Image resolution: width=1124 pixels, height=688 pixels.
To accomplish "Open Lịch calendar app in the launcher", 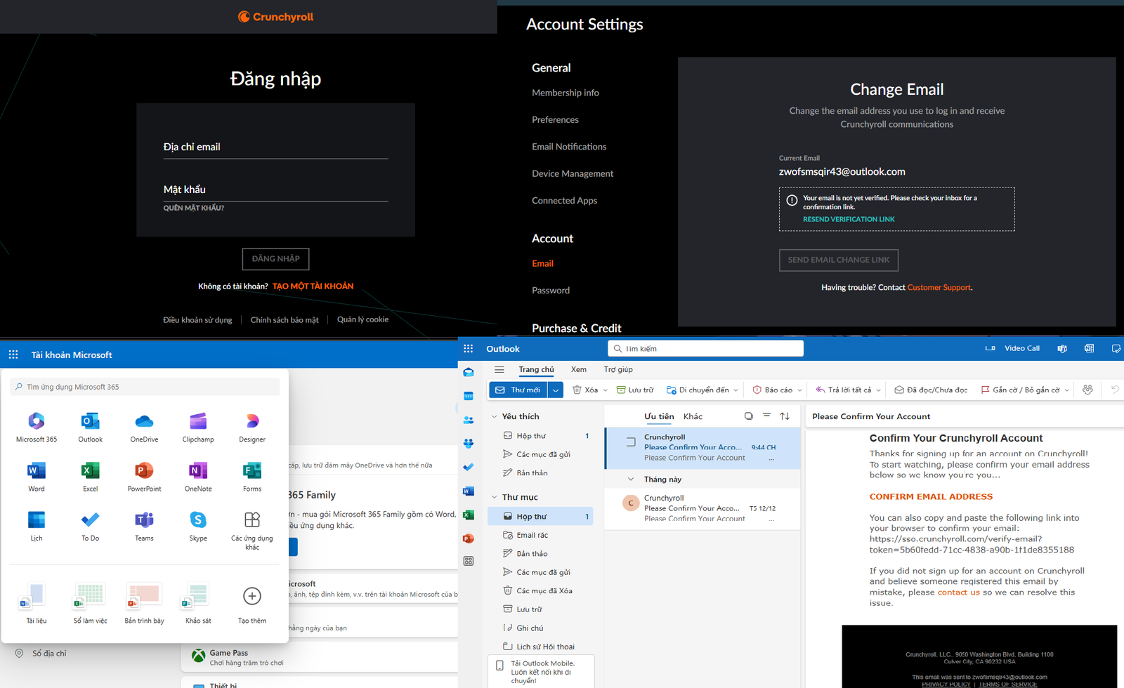I will [x=37, y=526].
